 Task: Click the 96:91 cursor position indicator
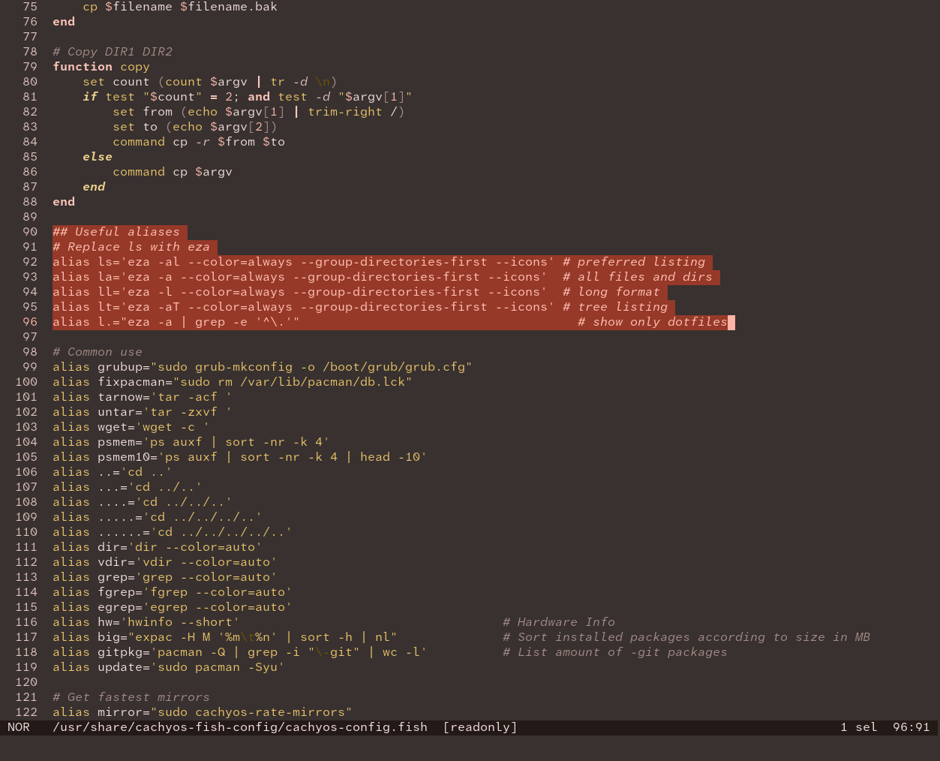(x=911, y=727)
